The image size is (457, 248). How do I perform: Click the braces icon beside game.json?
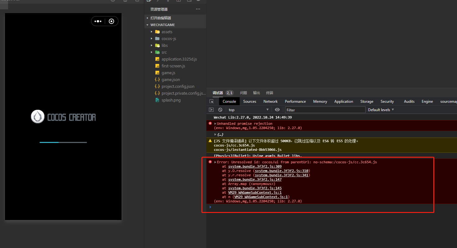point(157,79)
